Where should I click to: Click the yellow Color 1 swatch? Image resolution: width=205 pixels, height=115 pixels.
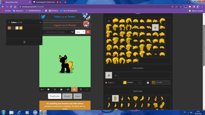(x=125, y=82)
